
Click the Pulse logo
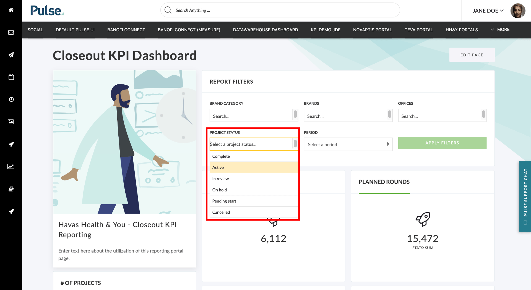(47, 11)
